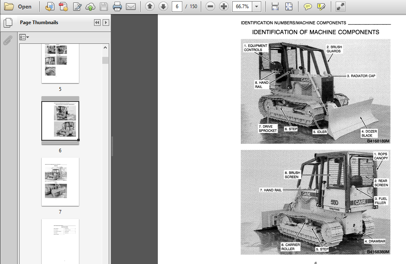The image size is (406, 264).
Task: Save the file with the floppy disk icon
Action: [x=104, y=7]
